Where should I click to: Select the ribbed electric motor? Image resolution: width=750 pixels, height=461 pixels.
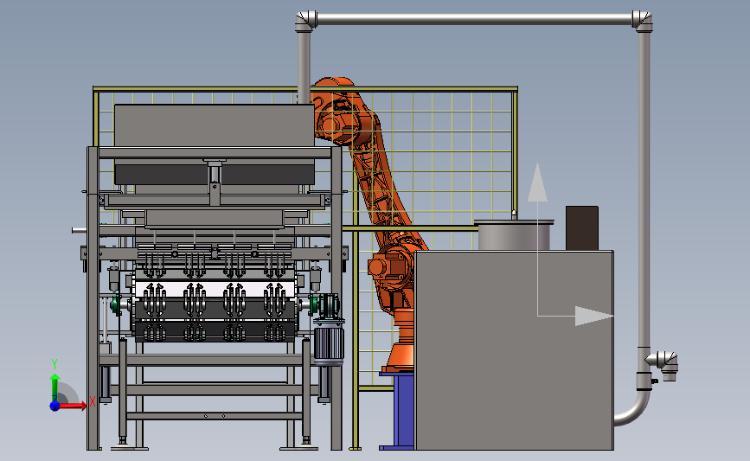(329, 342)
